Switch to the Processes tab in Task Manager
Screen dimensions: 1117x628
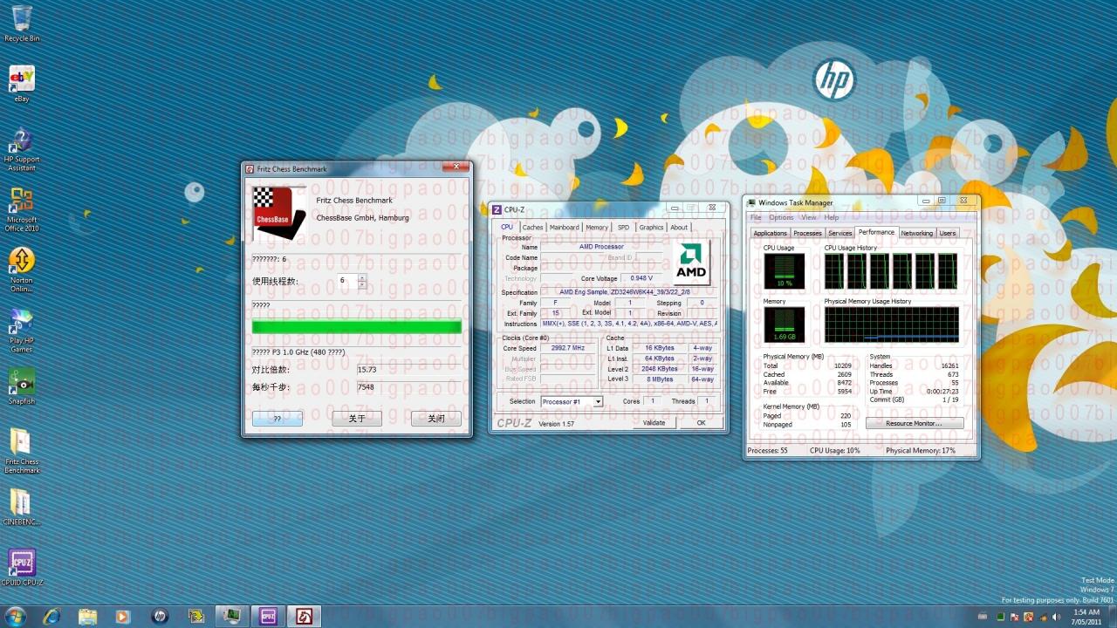[807, 233]
